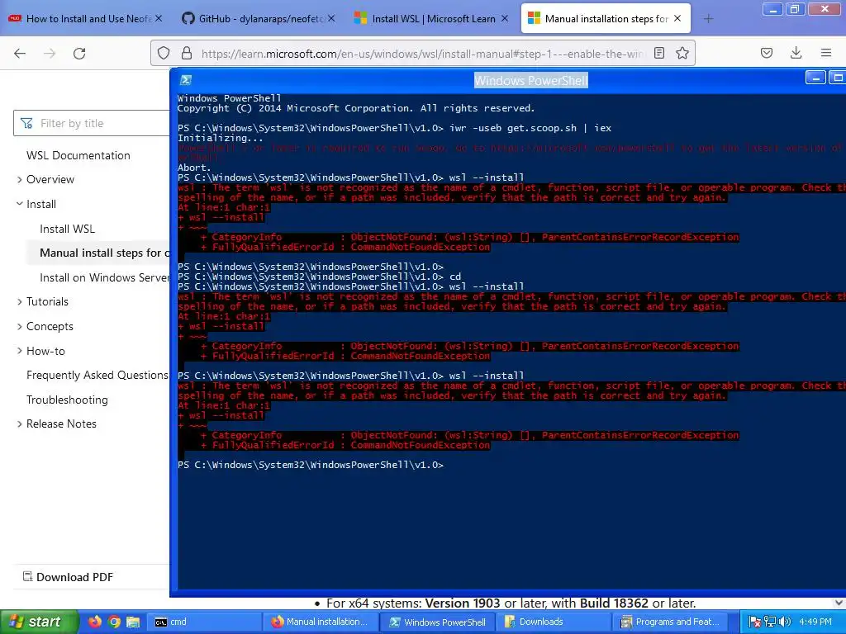Open a new browser tab with plus

coord(708,19)
